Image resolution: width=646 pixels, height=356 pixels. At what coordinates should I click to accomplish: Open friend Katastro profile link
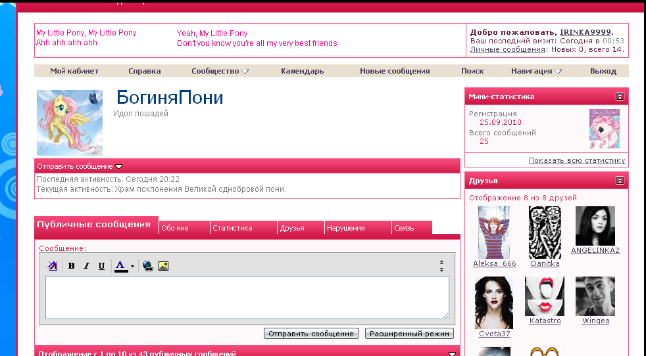(x=545, y=321)
